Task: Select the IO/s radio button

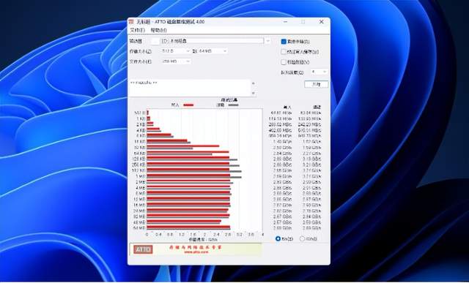Action: tap(302, 238)
